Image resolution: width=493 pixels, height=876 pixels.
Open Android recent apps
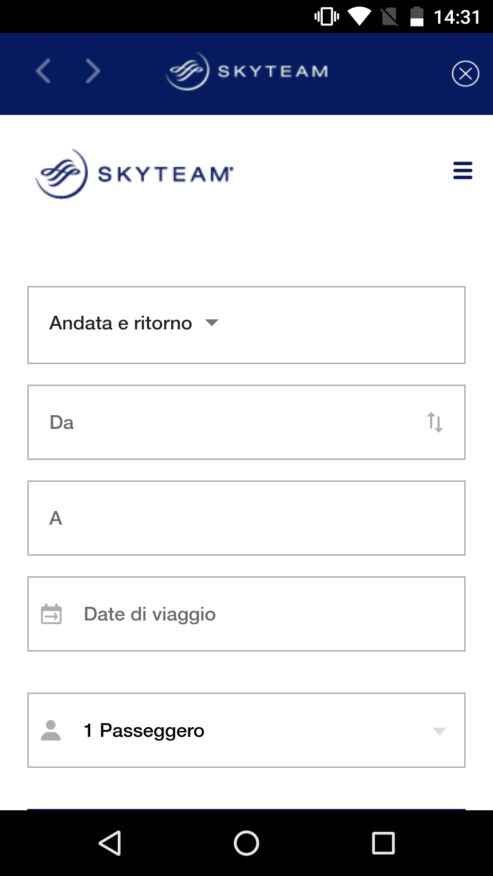383,843
